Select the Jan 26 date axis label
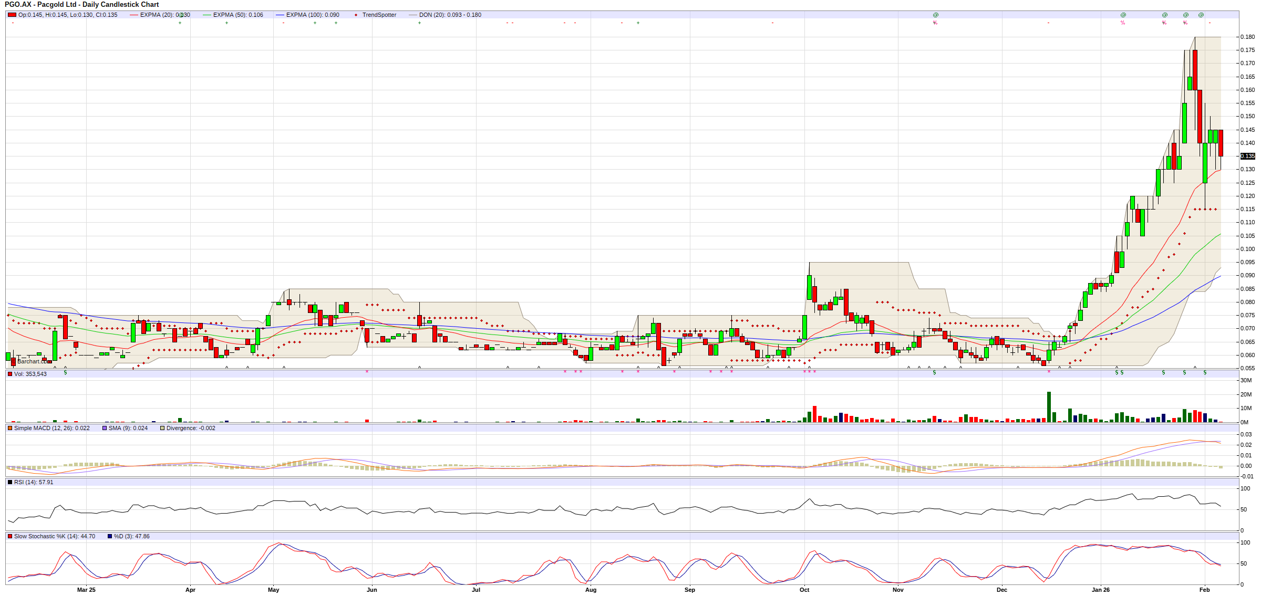 point(1100,590)
